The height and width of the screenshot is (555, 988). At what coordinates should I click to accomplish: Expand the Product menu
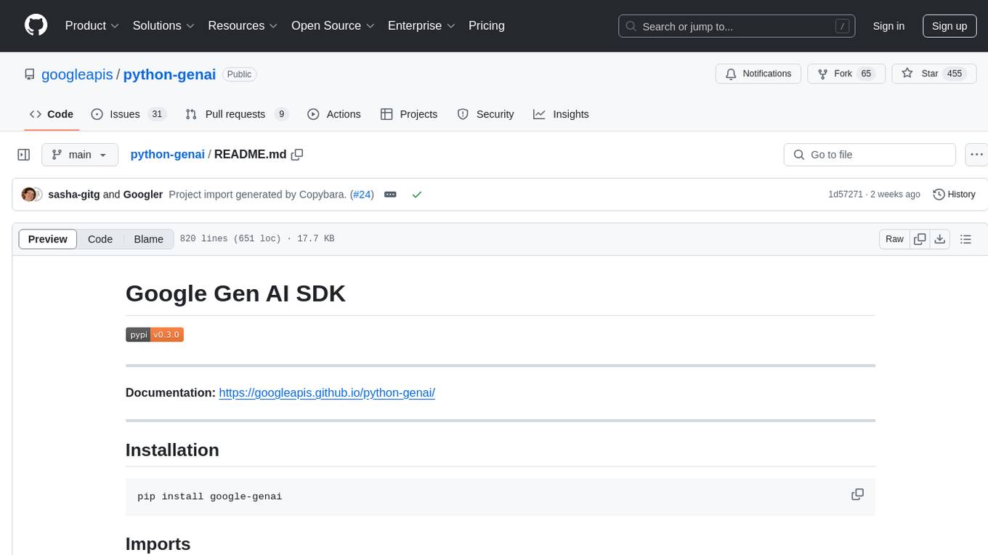pos(92,25)
